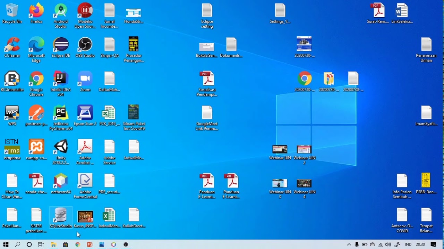Open the P2K_2019 Excel file
This screenshot has height=249, width=444.
coord(109,116)
